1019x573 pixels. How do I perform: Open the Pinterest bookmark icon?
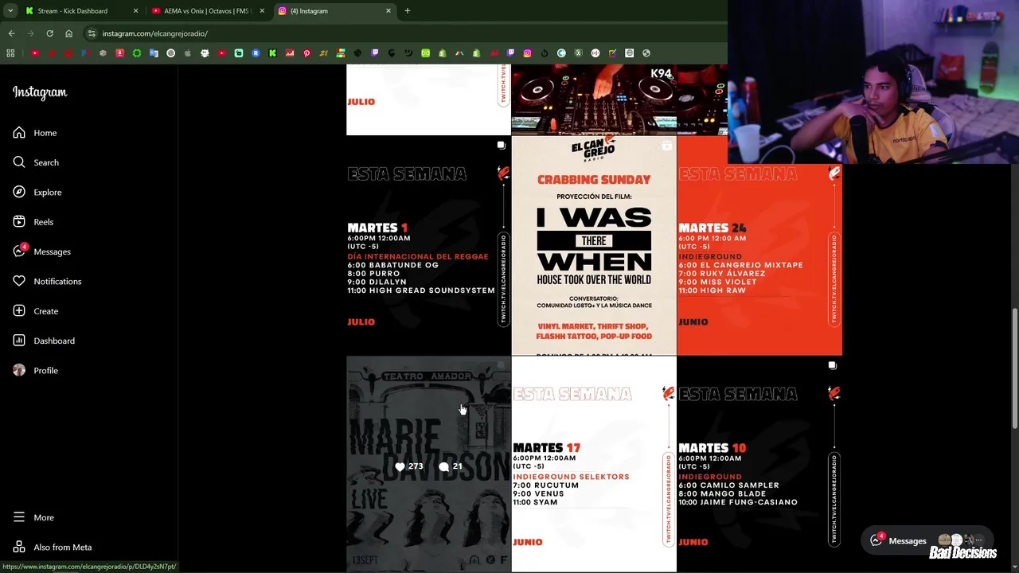(x=306, y=53)
